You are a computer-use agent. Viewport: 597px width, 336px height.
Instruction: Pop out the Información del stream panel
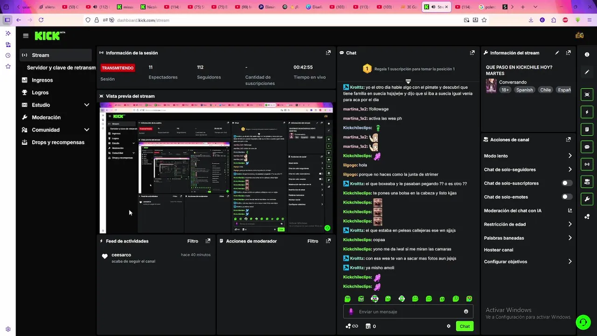[x=568, y=53]
